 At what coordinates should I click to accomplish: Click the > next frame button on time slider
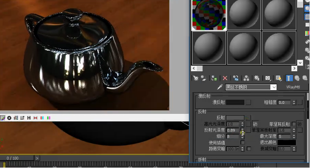37,158
